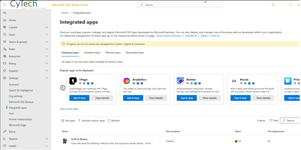Expand the Users menu chevron
The image size is (301, 150).
[x=47, y=35]
